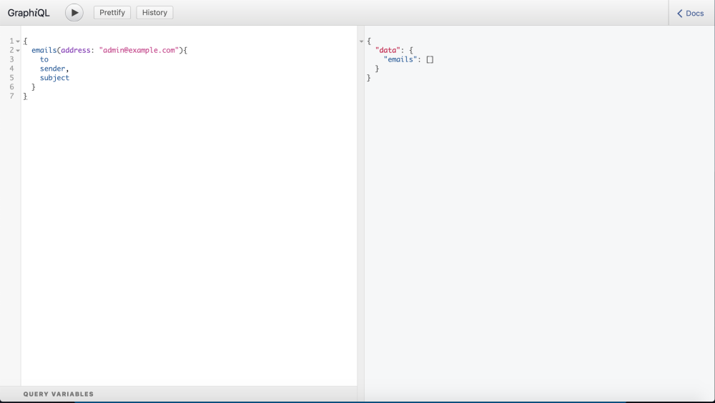Collapse the query block at line 1
715x403 pixels.
[x=18, y=41]
